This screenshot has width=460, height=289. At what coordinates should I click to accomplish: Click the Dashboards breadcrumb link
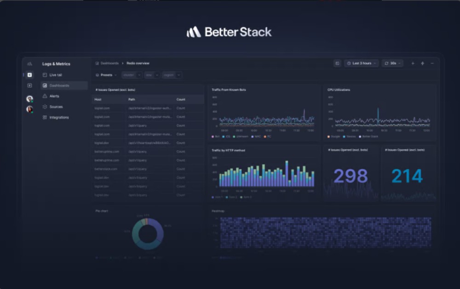click(x=109, y=63)
